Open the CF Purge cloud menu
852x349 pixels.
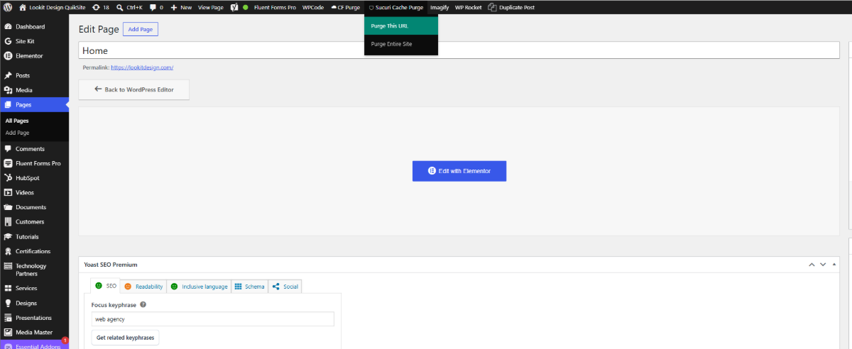click(x=345, y=7)
